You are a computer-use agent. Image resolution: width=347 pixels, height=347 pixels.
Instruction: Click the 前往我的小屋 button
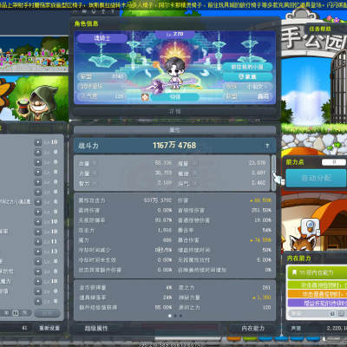click(247, 67)
